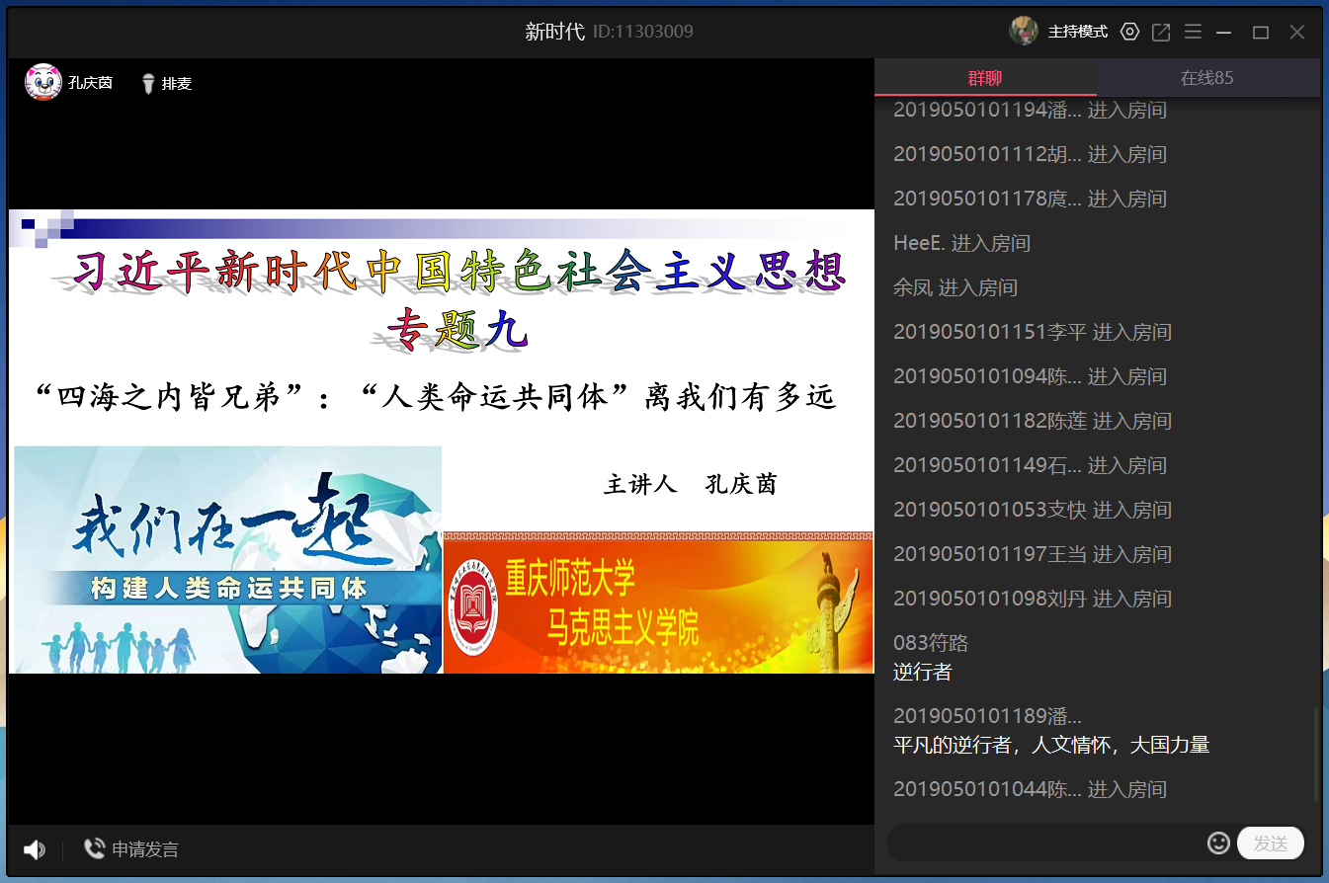
Task: Toggle 主持模式 host mode
Action: coord(1077,33)
